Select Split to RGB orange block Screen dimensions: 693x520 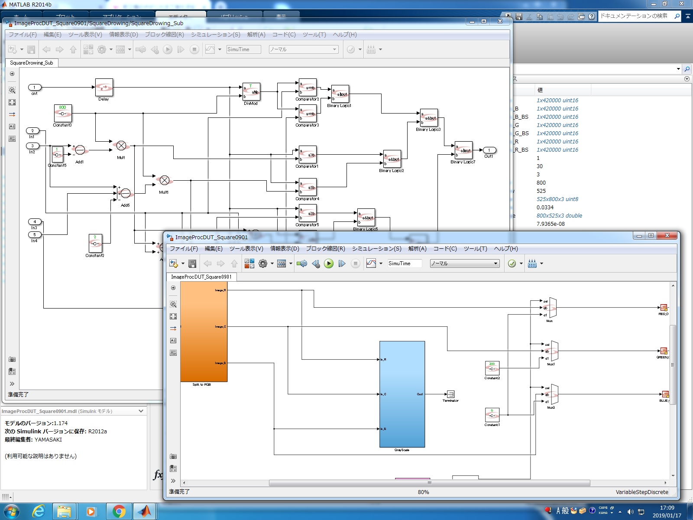(x=204, y=331)
